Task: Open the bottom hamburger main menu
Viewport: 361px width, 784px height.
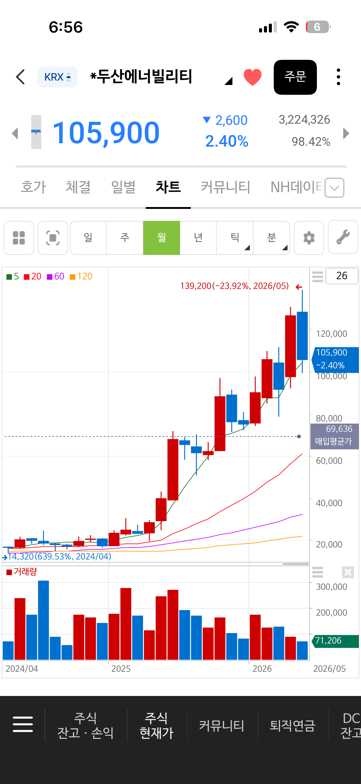Action: pyautogui.click(x=23, y=724)
